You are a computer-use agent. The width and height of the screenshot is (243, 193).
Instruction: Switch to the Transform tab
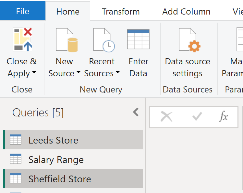121,12
